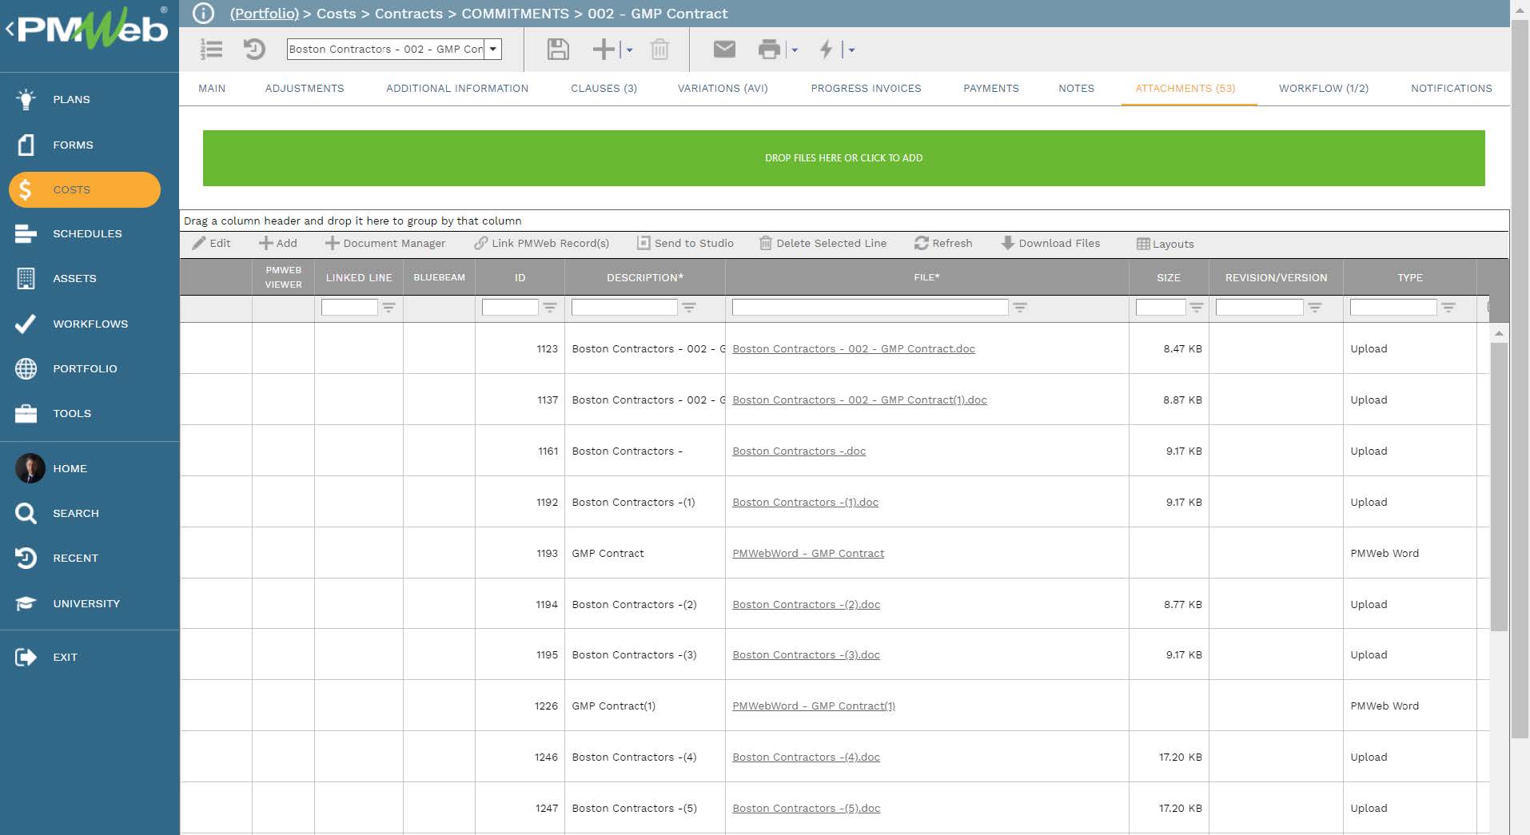Delete the current contract record

point(659,50)
